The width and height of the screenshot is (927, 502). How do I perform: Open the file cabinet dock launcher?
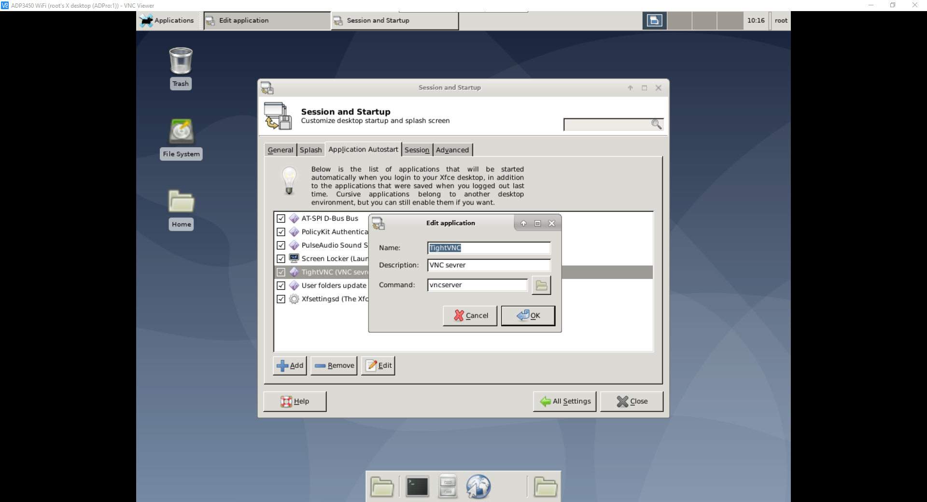448,487
